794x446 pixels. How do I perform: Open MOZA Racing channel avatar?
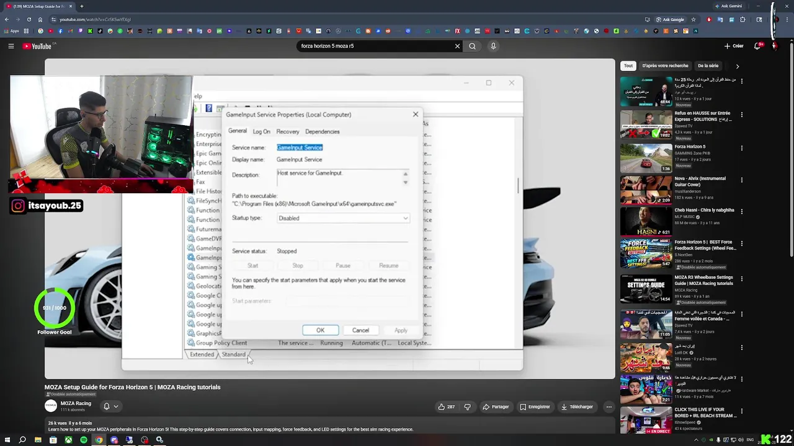tap(51, 406)
